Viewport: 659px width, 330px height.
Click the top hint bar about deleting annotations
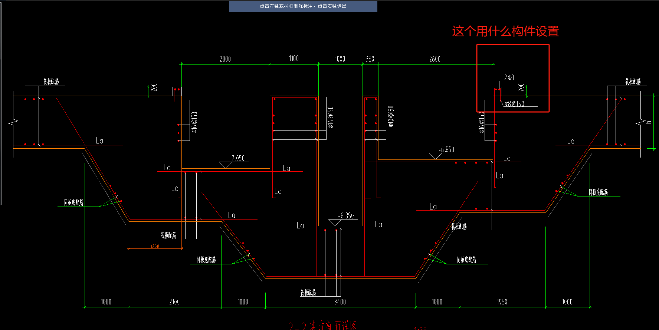click(x=303, y=6)
